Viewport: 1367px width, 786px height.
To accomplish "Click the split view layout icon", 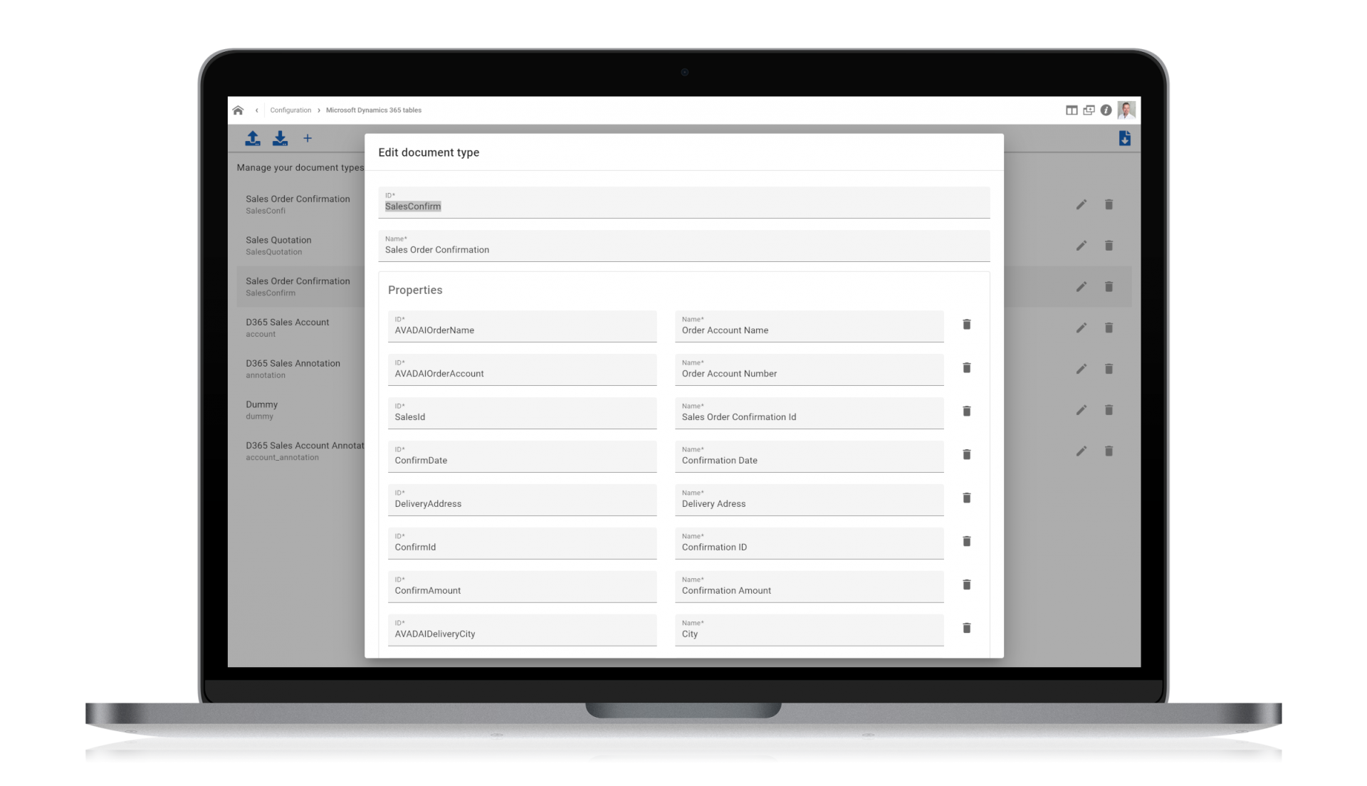I will click(x=1071, y=110).
